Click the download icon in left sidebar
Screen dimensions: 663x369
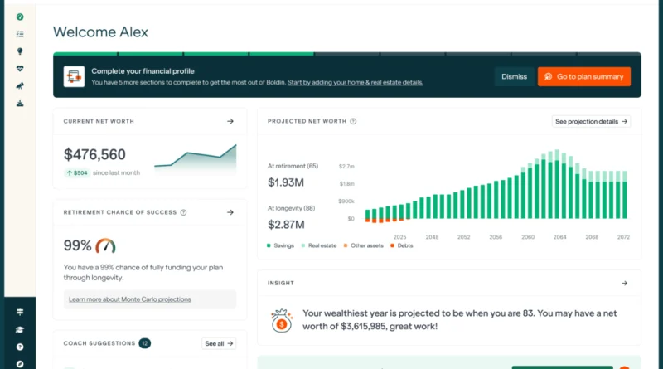pyautogui.click(x=20, y=104)
